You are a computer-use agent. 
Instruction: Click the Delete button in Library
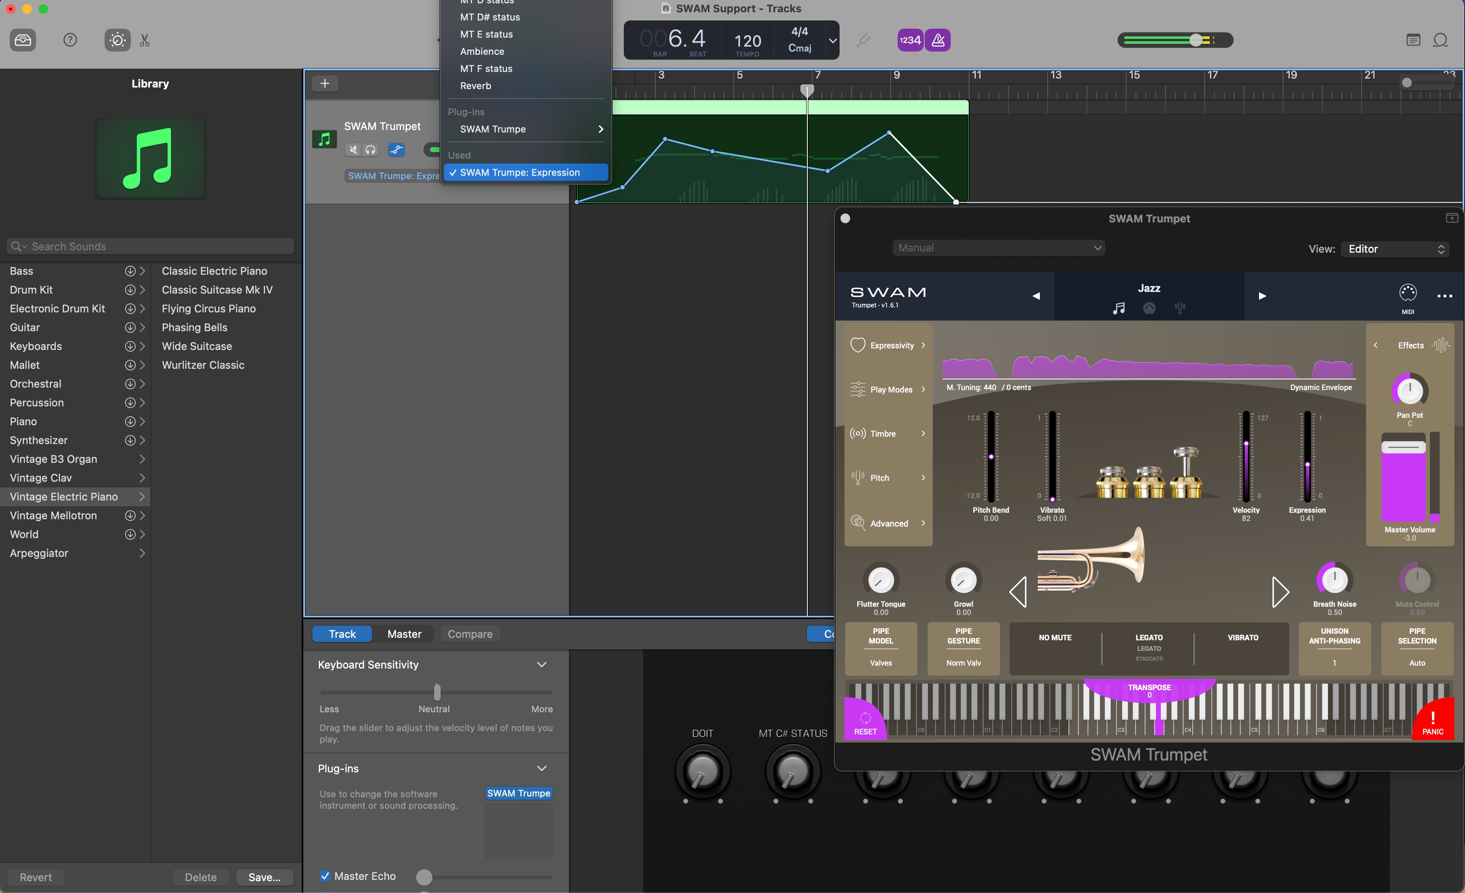(201, 877)
